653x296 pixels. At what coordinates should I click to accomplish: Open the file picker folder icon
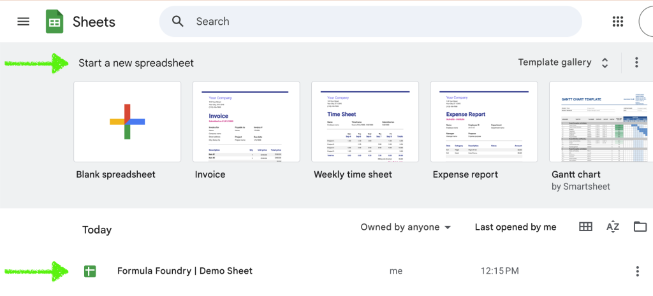pyautogui.click(x=640, y=227)
